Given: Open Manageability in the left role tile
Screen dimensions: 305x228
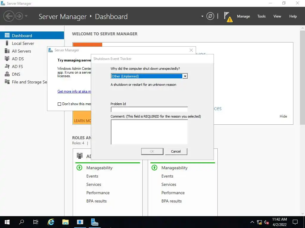Looking at the screenshot, I should 99,168.
